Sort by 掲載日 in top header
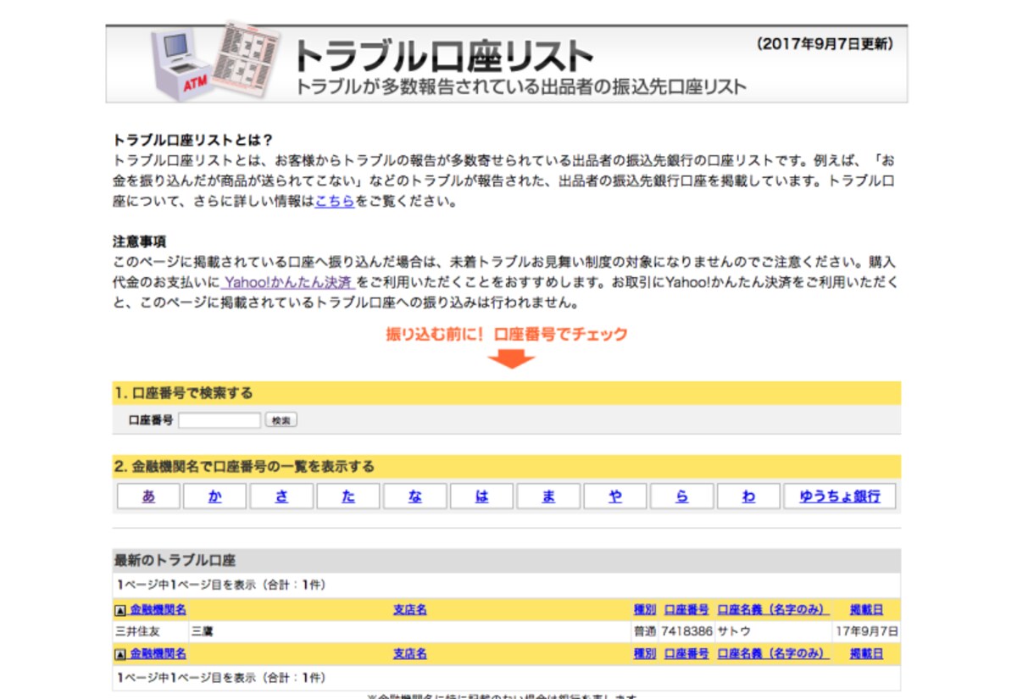 click(867, 609)
